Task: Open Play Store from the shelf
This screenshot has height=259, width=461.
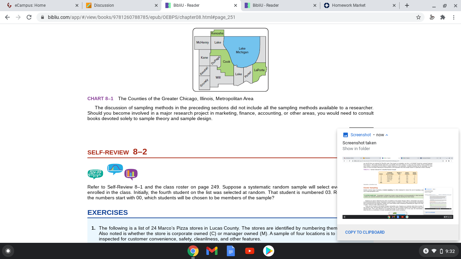Action: point(269,251)
